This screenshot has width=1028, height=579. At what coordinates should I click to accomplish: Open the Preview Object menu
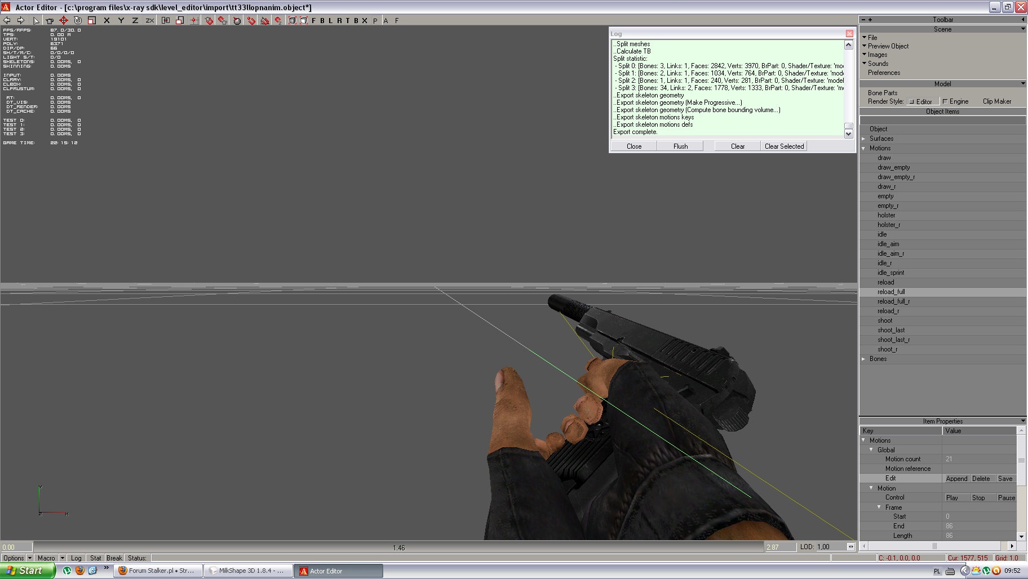click(888, 46)
